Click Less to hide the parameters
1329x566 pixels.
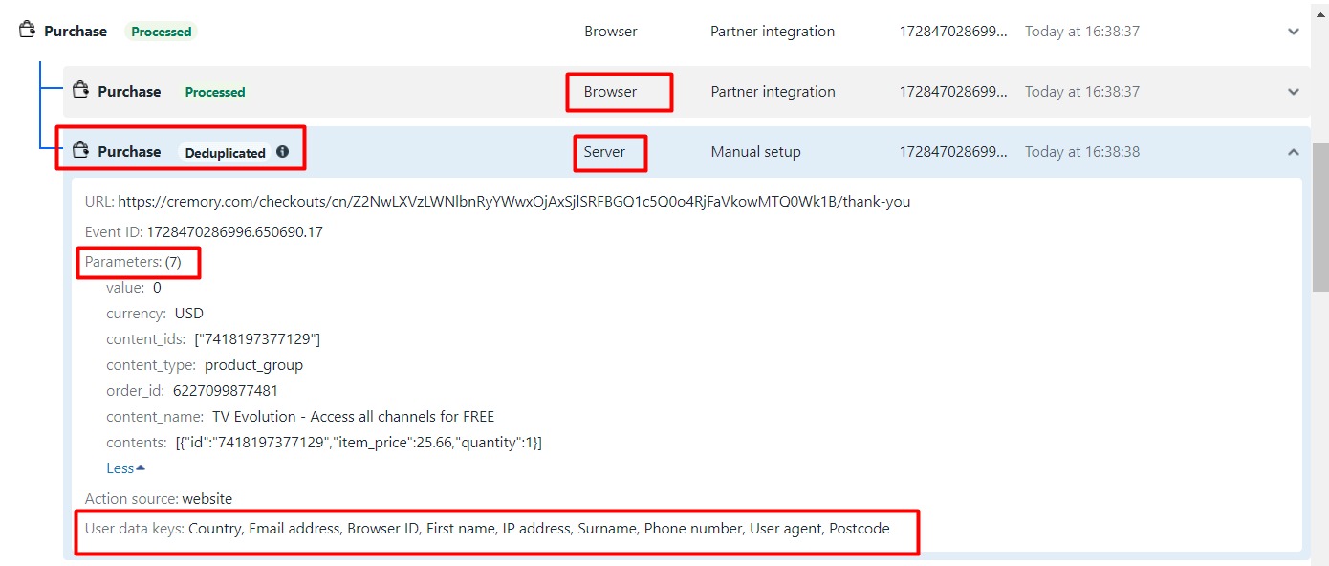pyautogui.click(x=120, y=468)
